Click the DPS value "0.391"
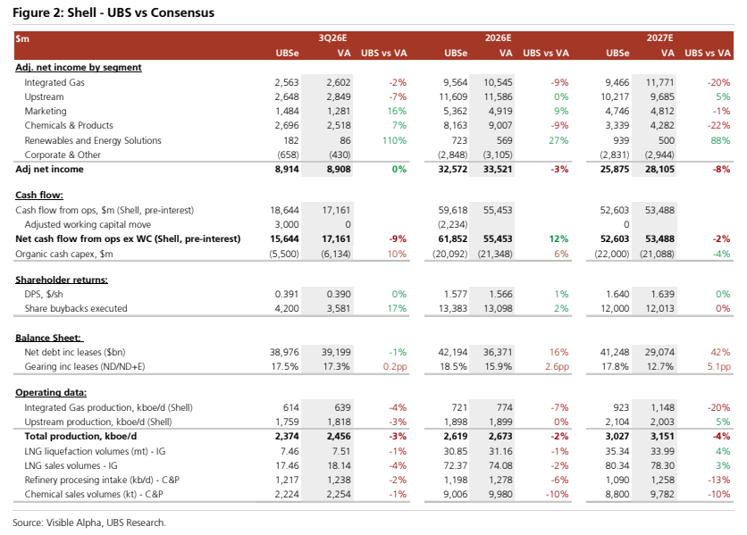The height and width of the screenshot is (535, 747). tap(287, 294)
